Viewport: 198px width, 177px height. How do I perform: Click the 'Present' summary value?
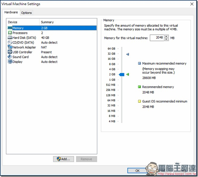click(x=46, y=52)
